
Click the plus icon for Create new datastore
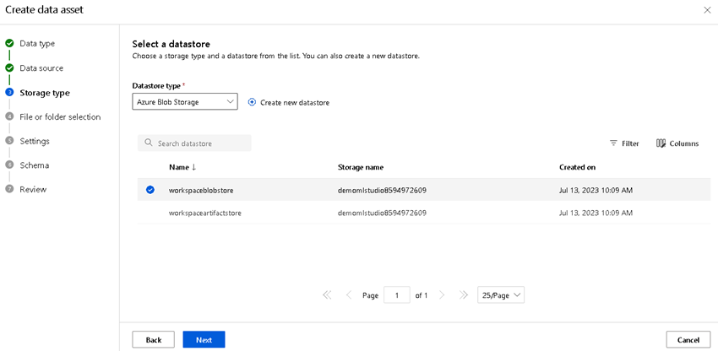[252, 102]
